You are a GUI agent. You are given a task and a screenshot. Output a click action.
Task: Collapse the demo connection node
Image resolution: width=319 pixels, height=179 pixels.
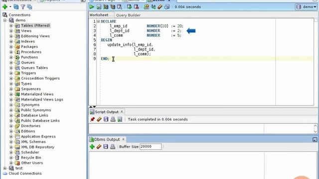tap(5, 20)
